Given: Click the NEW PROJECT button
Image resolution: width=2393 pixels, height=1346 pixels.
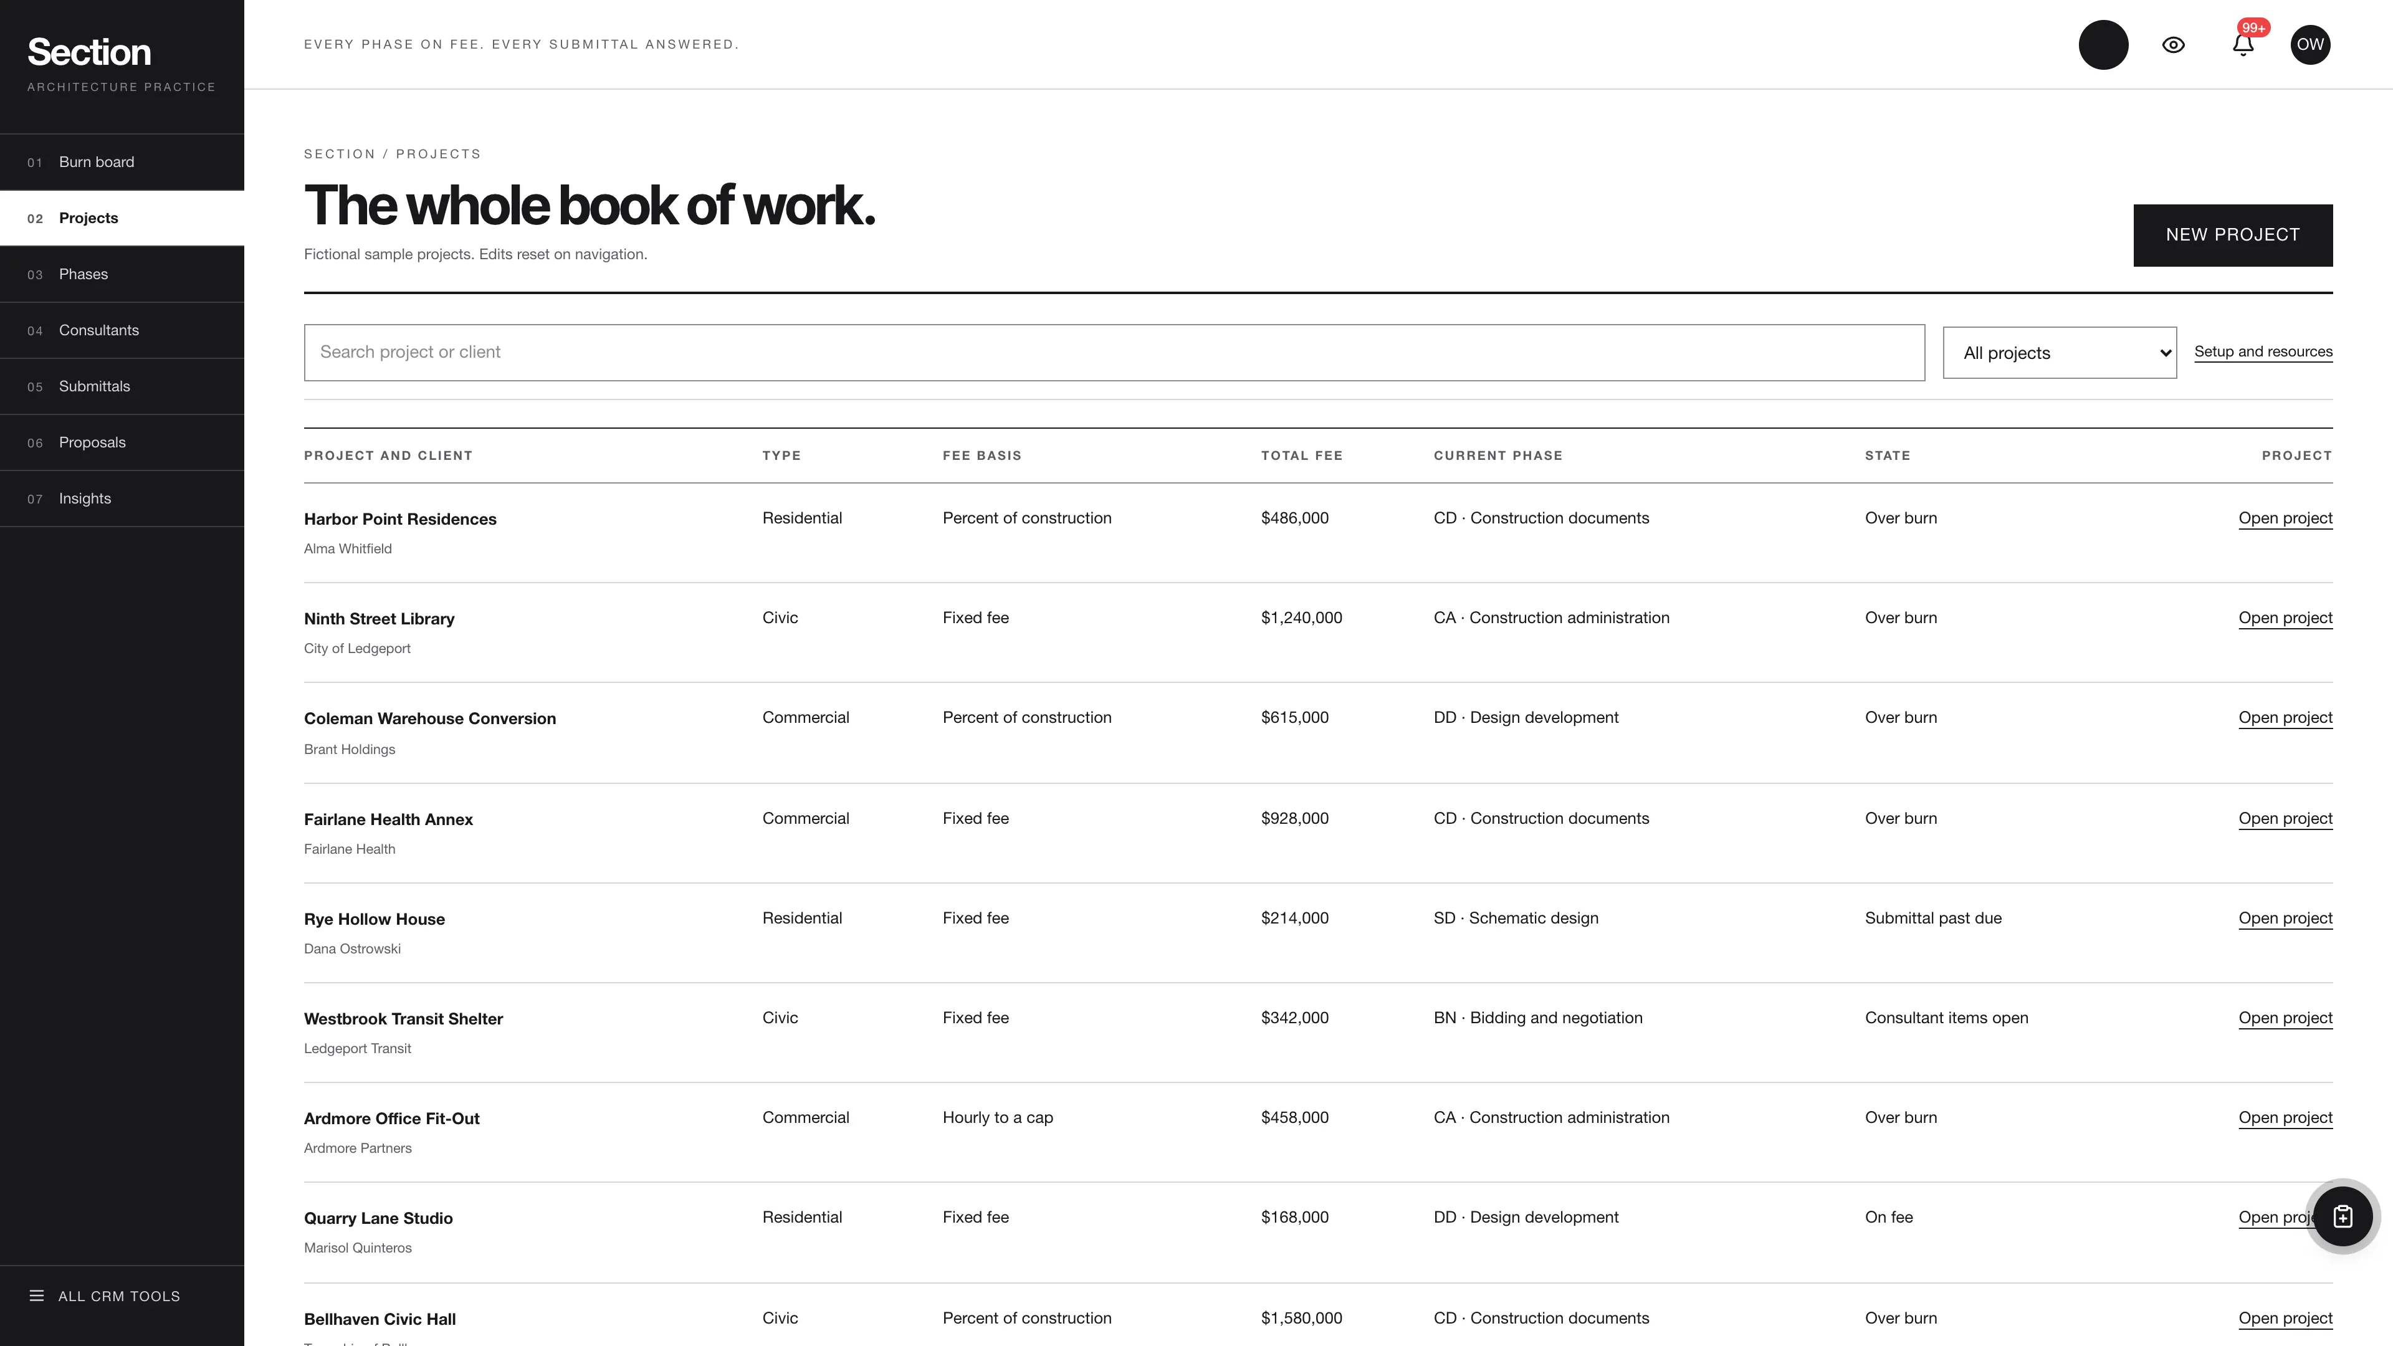Looking at the screenshot, I should tap(2232, 235).
